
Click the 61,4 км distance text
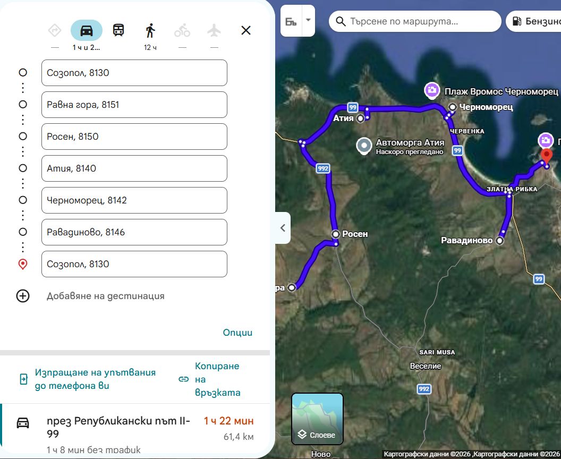(239, 437)
